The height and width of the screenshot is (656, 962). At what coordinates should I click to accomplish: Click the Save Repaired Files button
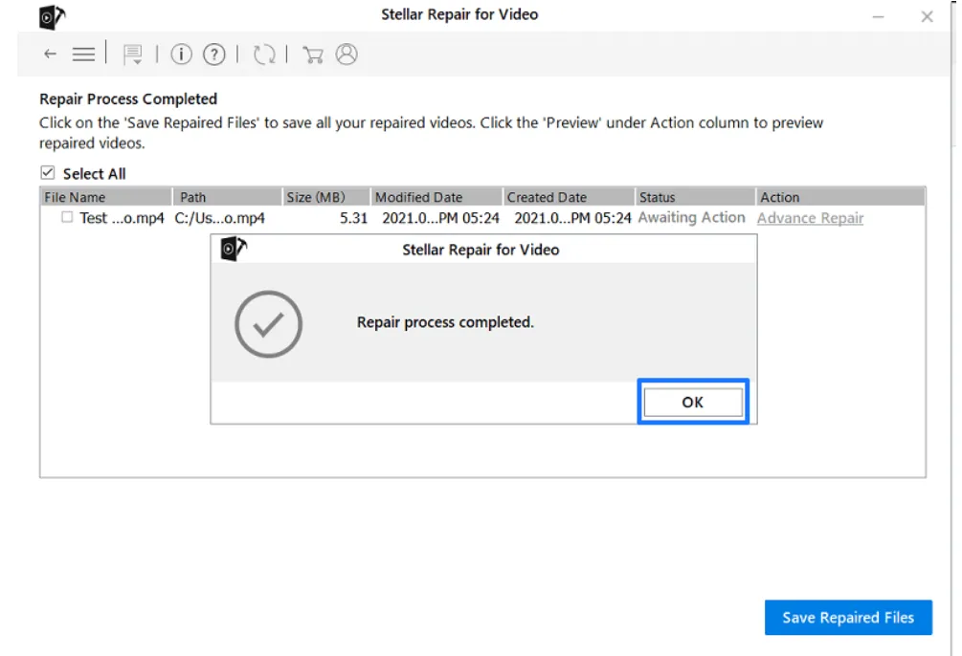click(x=848, y=618)
